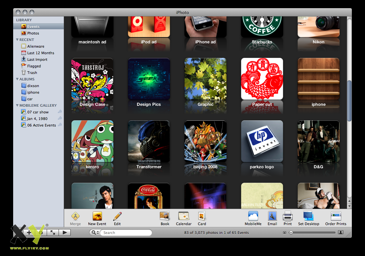Click the Search field

[x=126, y=232]
